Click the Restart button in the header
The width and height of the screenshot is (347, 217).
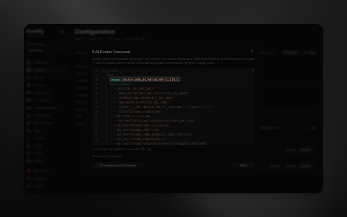click(x=291, y=52)
